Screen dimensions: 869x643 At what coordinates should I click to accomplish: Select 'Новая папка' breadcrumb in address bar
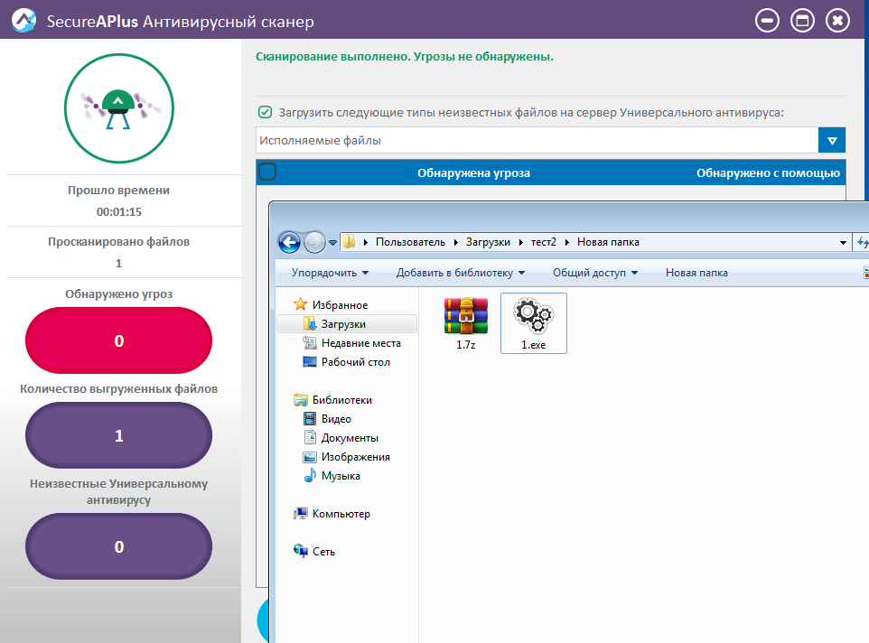coord(608,242)
